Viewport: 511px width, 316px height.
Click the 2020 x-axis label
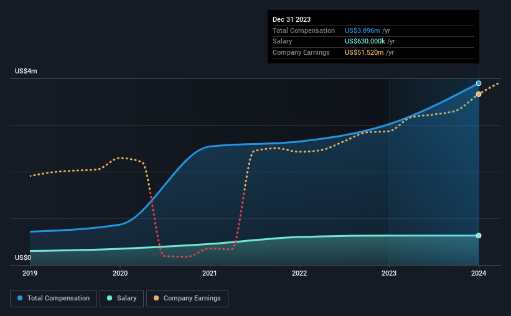tap(120, 273)
